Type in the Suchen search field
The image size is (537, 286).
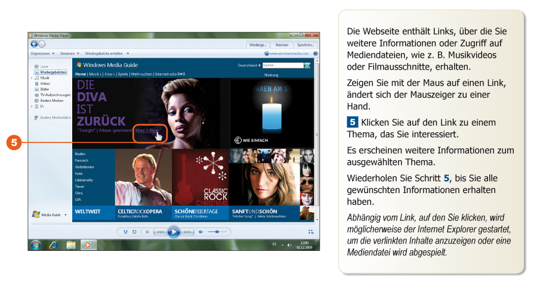pos(282,65)
